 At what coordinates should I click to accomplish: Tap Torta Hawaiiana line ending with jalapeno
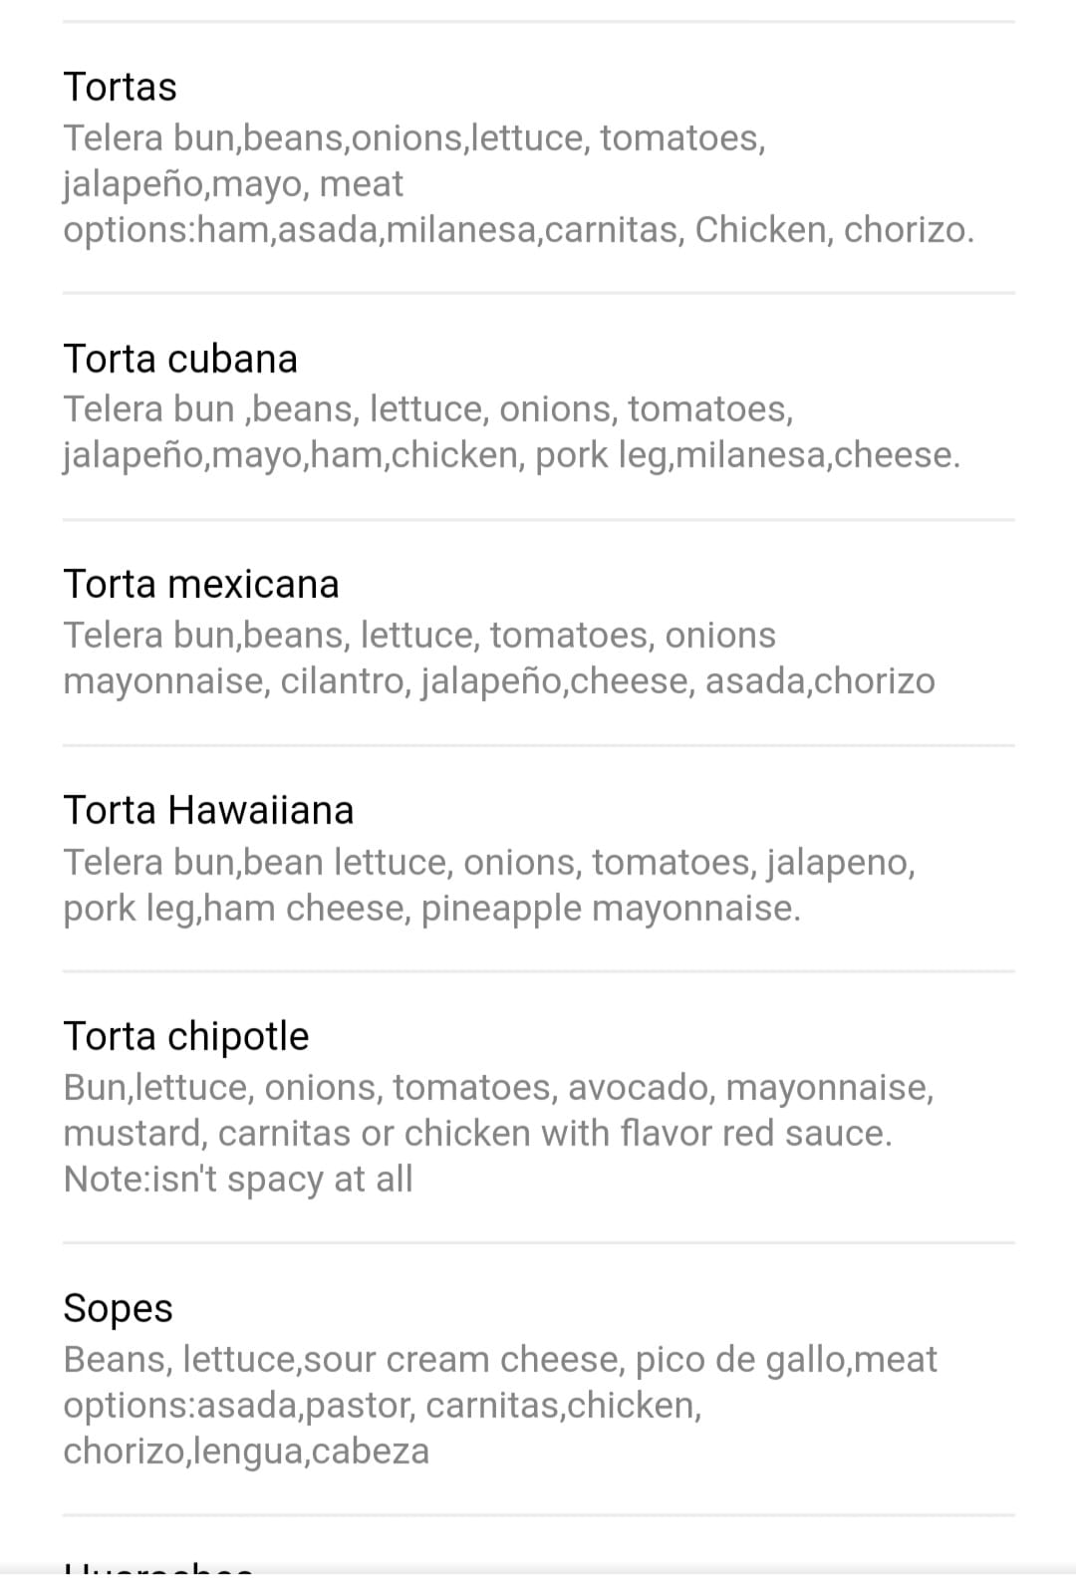[488, 862]
